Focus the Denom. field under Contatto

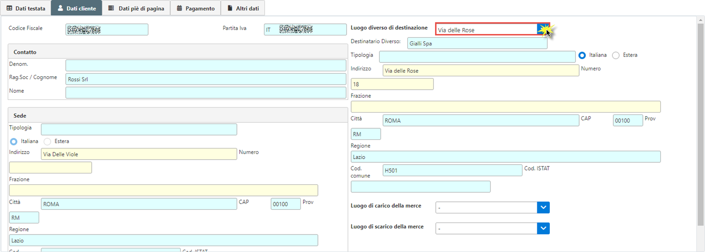click(205, 65)
